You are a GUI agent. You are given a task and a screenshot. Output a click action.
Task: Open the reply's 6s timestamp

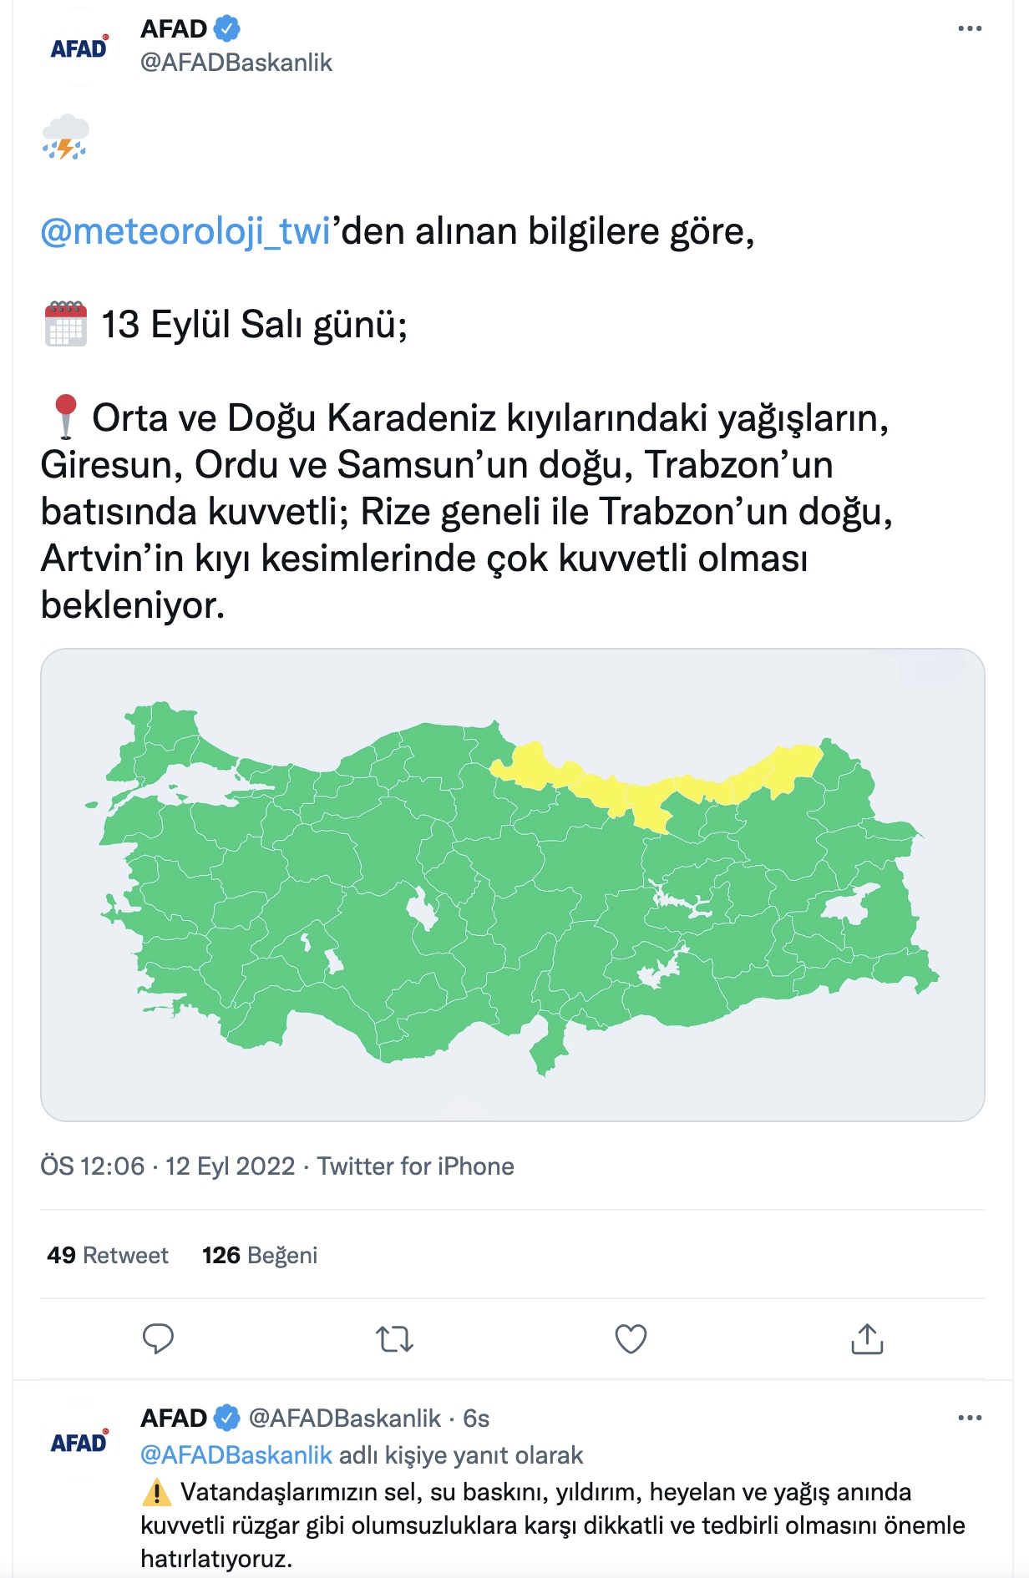tap(476, 1418)
